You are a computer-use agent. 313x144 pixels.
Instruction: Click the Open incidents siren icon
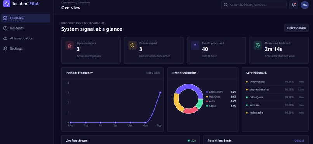tap(70, 45)
